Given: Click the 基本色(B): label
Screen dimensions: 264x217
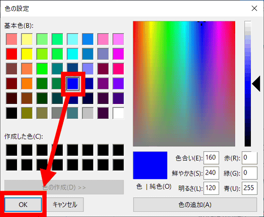Looking at the screenshot, I should tap(19, 26).
